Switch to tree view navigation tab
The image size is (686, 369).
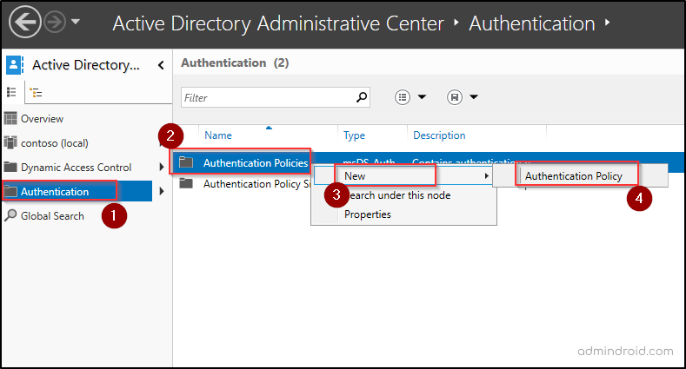pos(36,92)
